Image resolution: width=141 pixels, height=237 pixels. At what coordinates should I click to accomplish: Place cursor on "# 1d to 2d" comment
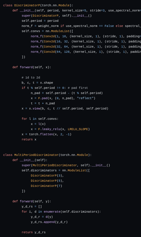tap(31, 78)
